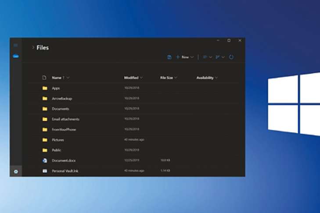
Task: Open the Pictures folder
Action: click(58, 140)
